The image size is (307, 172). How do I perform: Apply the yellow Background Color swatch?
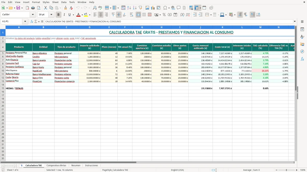(86, 15)
